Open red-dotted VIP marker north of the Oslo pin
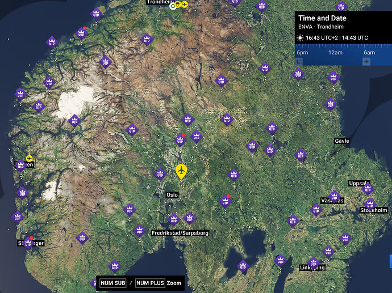This screenshot has height=293, width=392. click(x=180, y=140)
